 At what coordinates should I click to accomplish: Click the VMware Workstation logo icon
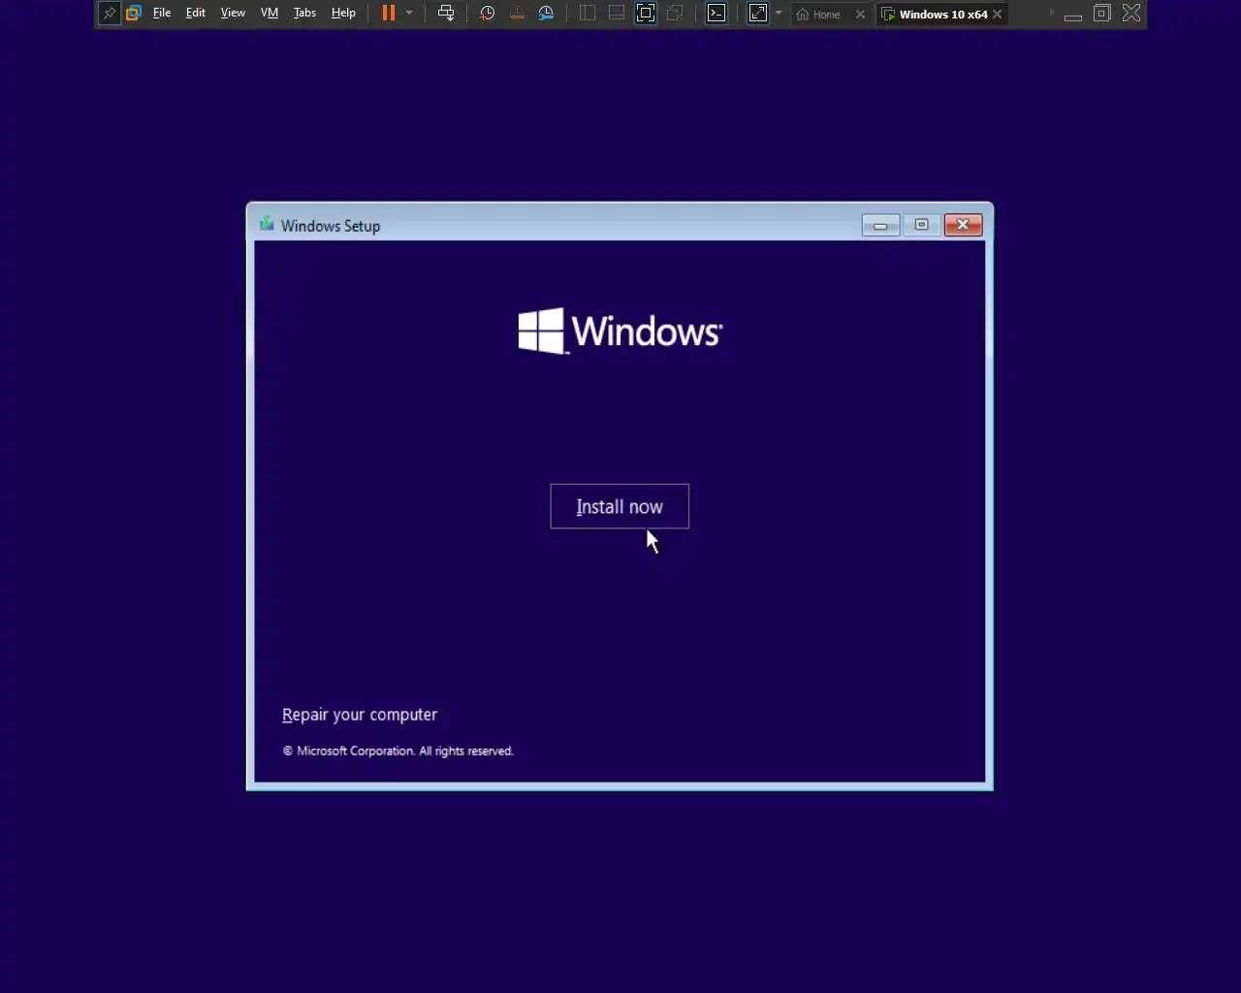(134, 14)
